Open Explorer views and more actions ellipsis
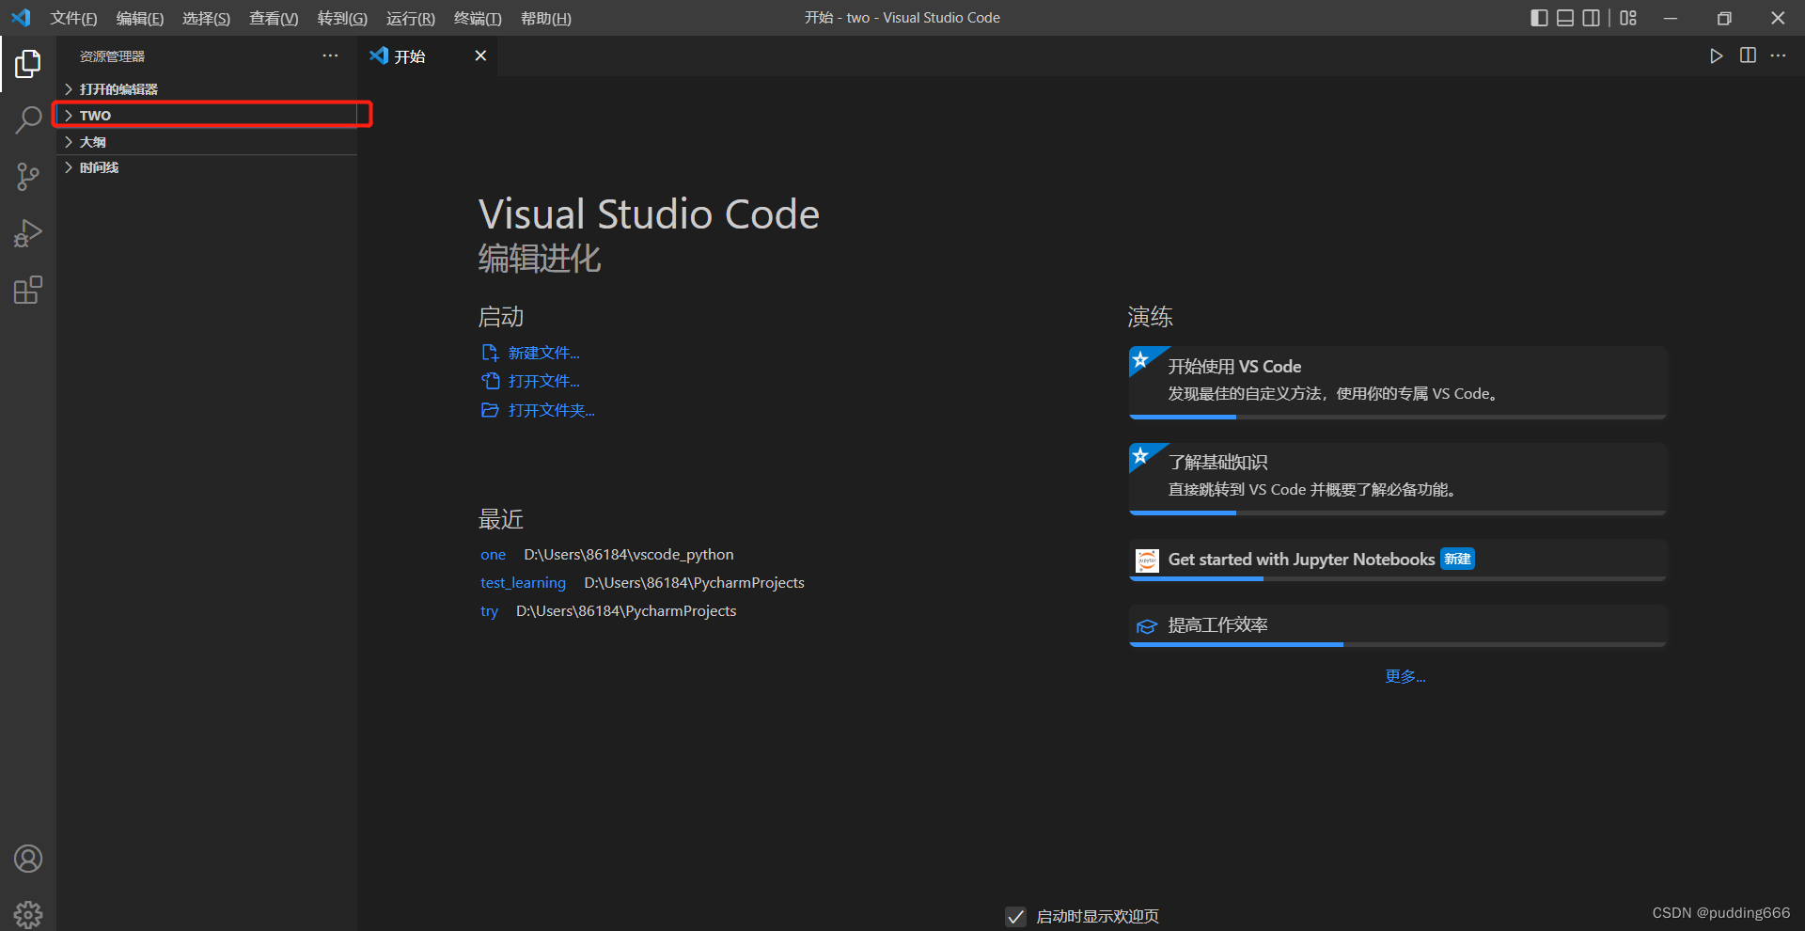The image size is (1805, 931). coord(330,56)
